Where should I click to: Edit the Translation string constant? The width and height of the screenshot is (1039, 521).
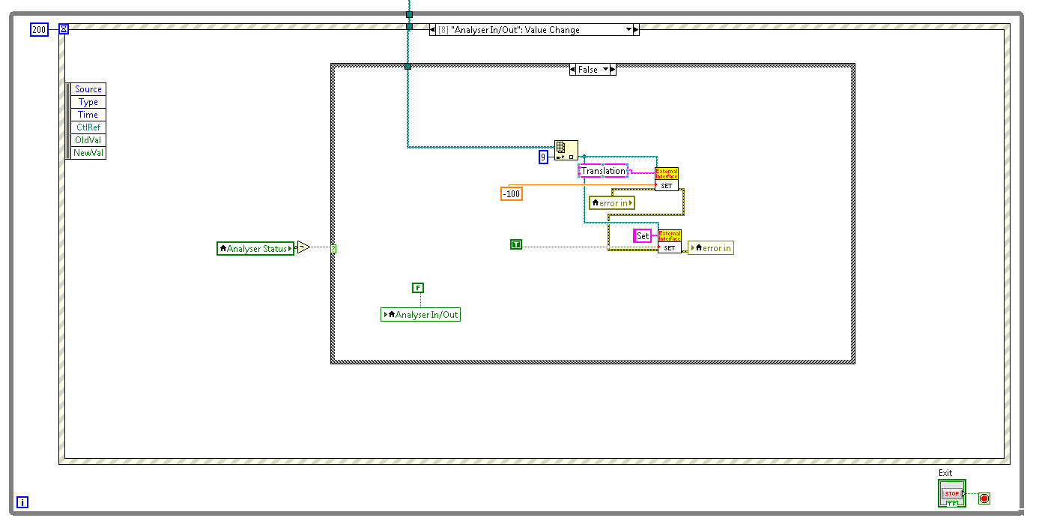(603, 171)
